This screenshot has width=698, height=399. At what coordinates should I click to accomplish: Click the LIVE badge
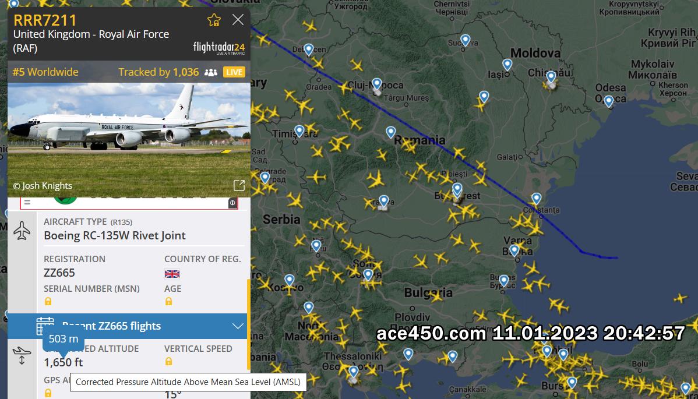pyautogui.click(x=234, y=72)
